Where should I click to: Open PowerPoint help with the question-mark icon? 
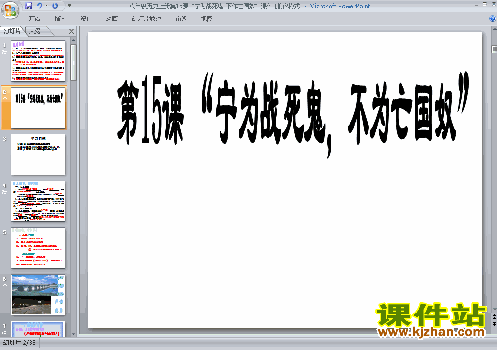pyautogui.click(x=493, y=18)
